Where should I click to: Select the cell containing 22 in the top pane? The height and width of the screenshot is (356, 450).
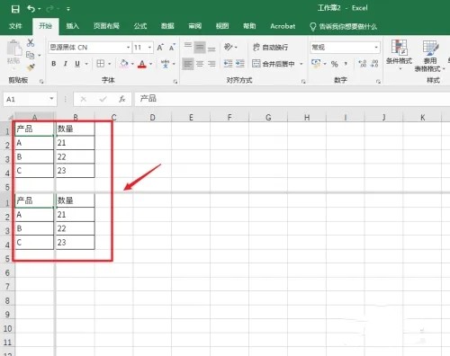[x=75, y=156]
